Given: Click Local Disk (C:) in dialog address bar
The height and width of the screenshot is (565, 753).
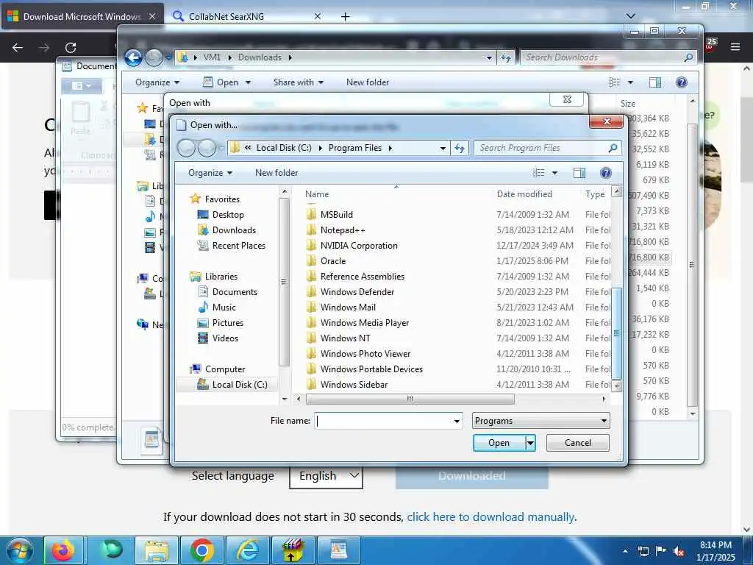Looking at the screenshot, I should click(284, 148).
